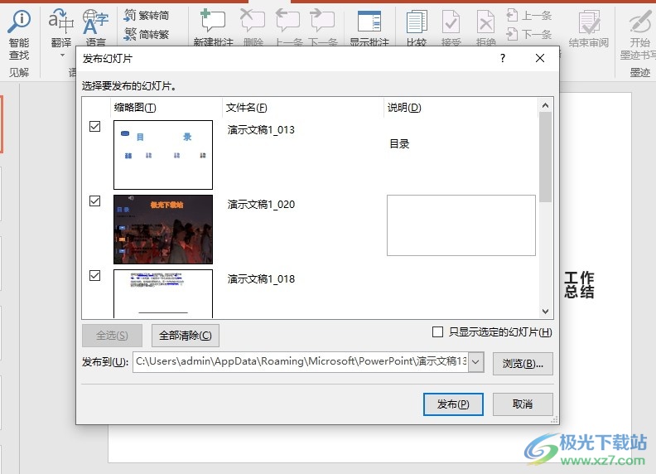
Task: Click the slide list scroll down arrow
Action: (x=545, y=311)
